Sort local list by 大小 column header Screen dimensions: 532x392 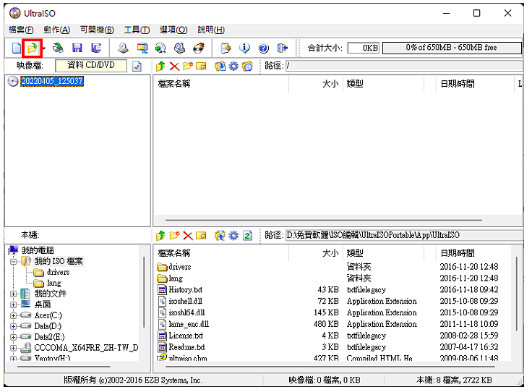(316, 253)
